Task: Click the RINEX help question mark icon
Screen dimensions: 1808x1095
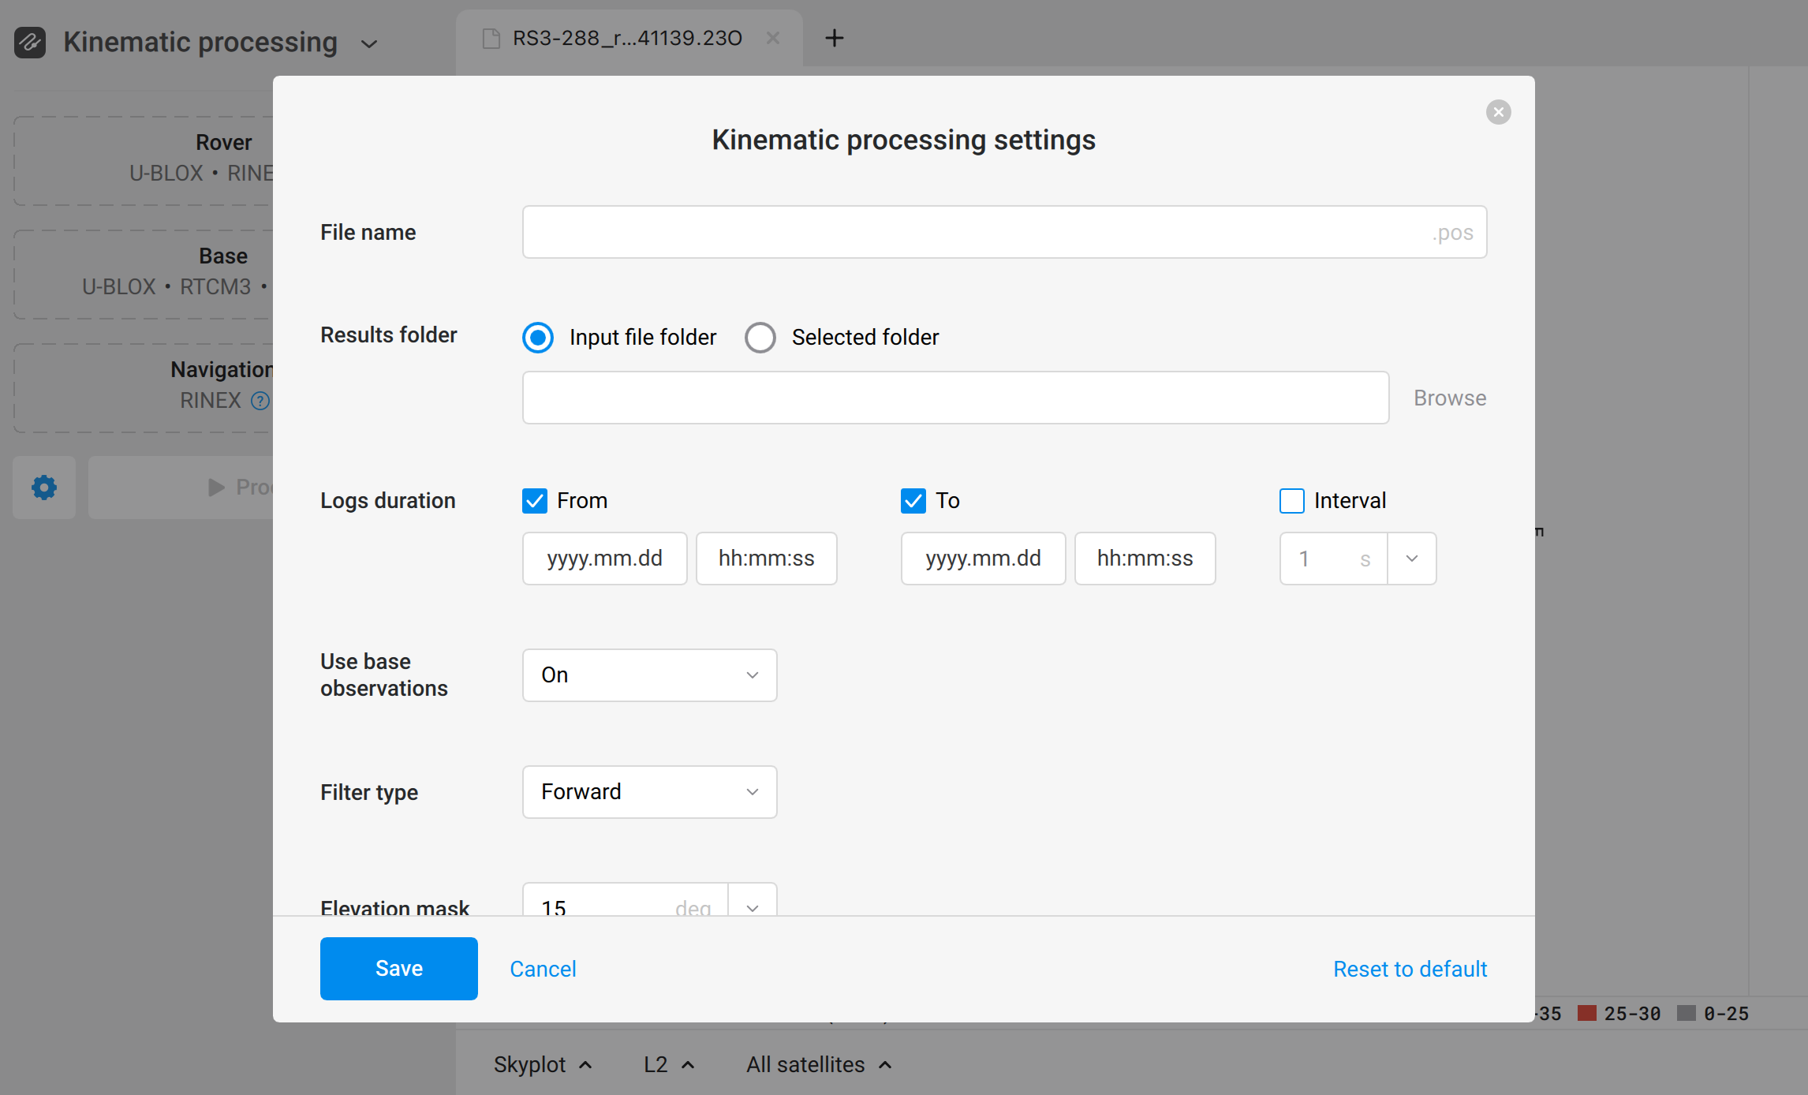Action: pyautogui.click(x=260, y=401)
